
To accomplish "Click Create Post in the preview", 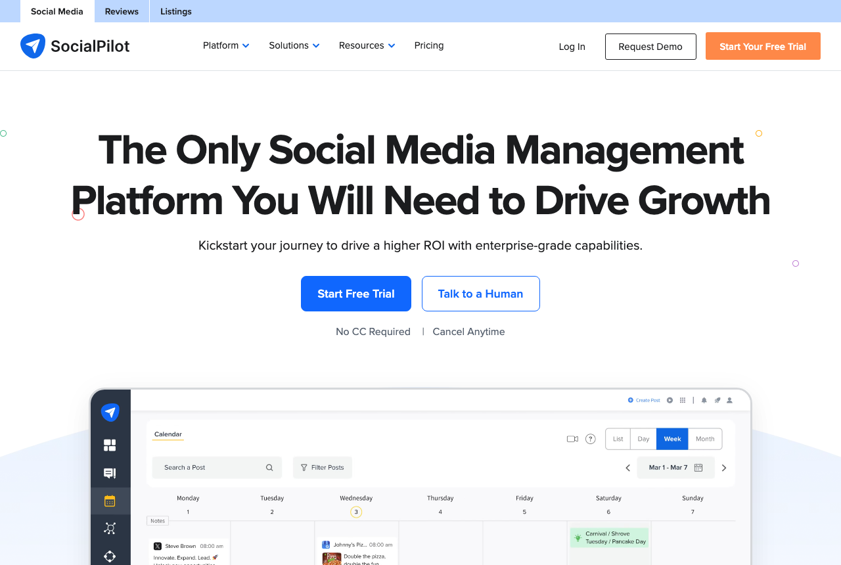I will point(644,400).
